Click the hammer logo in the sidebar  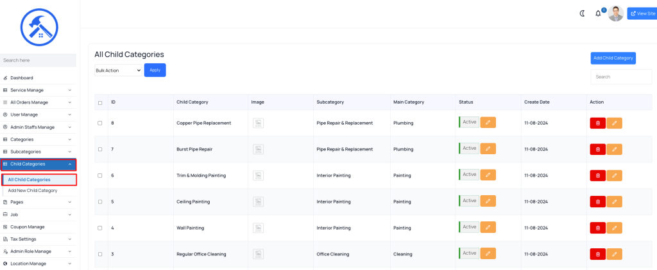click(39, 27)
